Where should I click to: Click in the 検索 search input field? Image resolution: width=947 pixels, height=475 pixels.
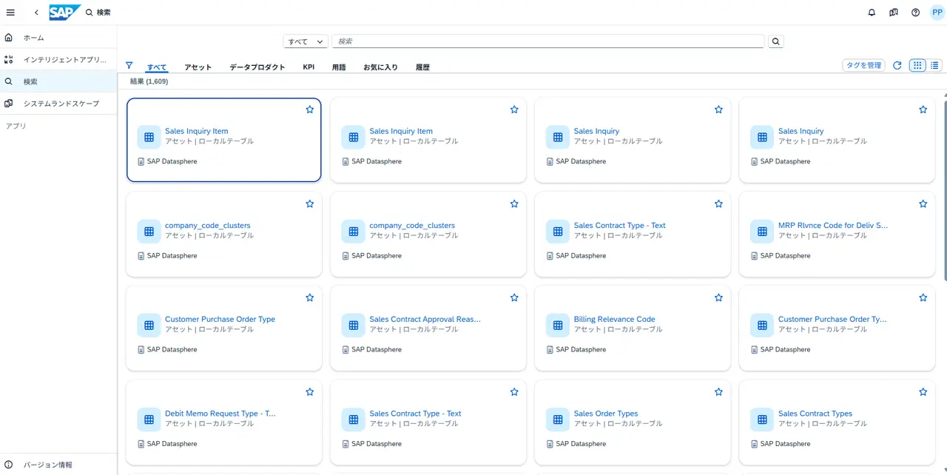tap(547, 41)
